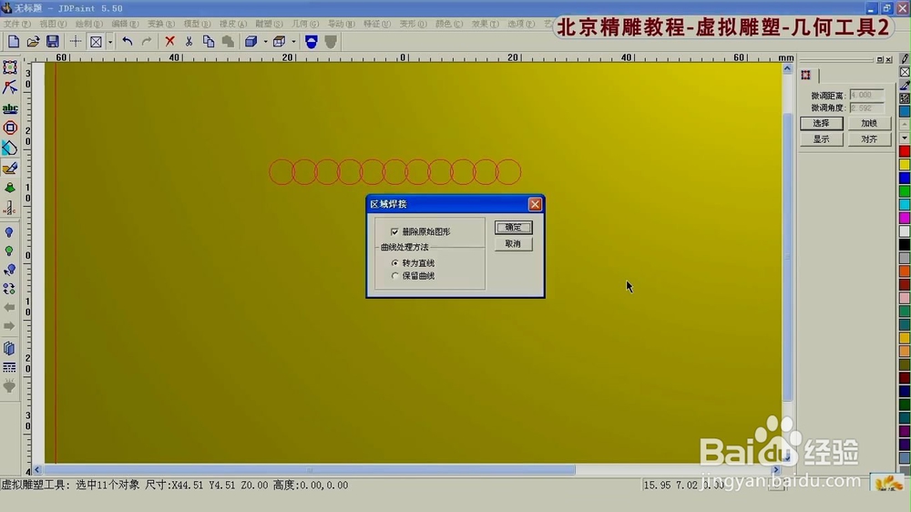Viewport: 911px width, 512px height.
Task: Click the Redo arrow icon
Action: pyautogui.click(x=147, y=41)
